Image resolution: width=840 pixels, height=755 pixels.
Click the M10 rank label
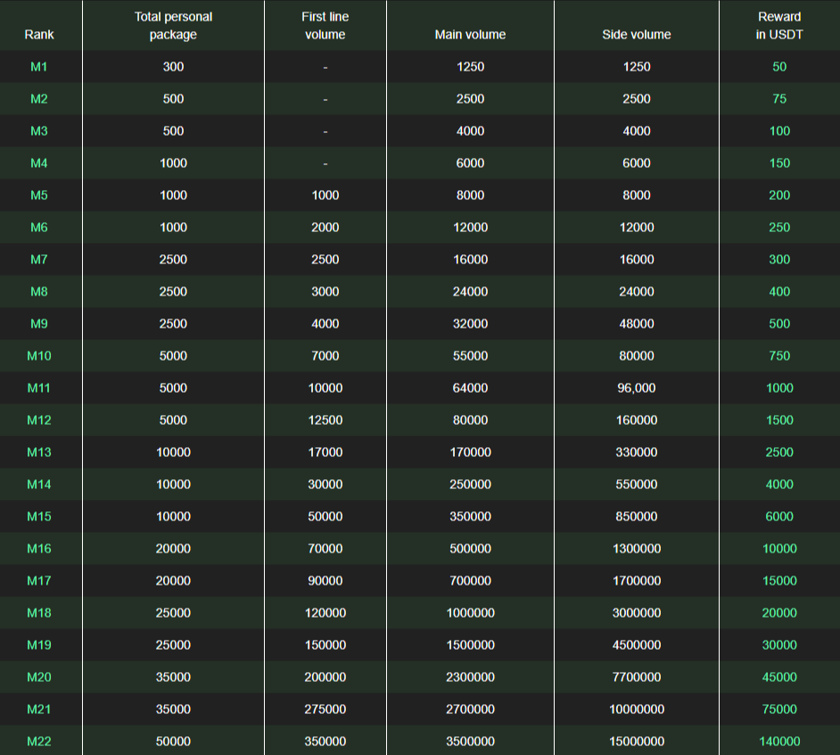39,356
